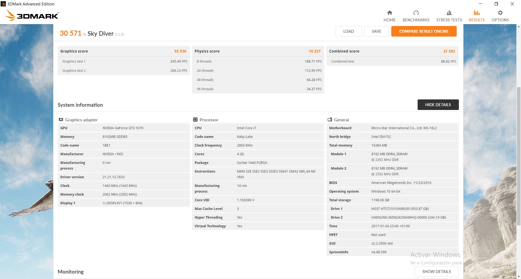
Task: Switch to BENCHMARKS tab label
Action: pyautogui.click(x=416, y=20)
